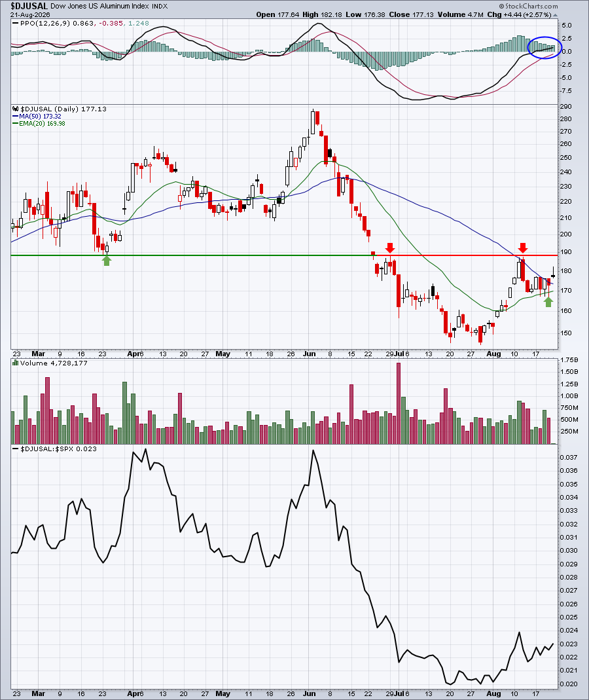
Task: Click the 1.75B volume axis label
Action: pyautogui.click(x=569, y=359)
